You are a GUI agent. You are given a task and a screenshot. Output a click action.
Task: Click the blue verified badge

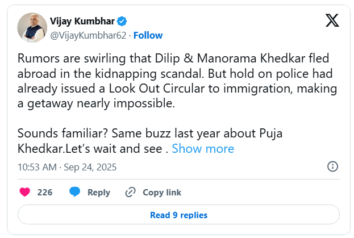[x=122, y=22]
